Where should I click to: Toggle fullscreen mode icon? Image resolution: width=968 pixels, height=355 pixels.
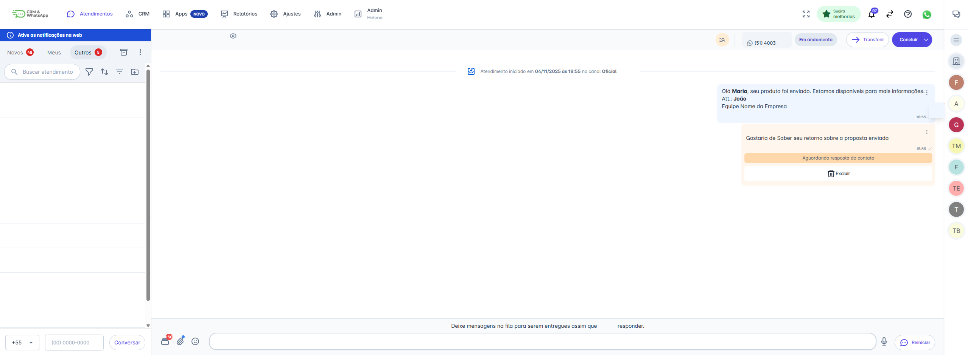point(806,14)
